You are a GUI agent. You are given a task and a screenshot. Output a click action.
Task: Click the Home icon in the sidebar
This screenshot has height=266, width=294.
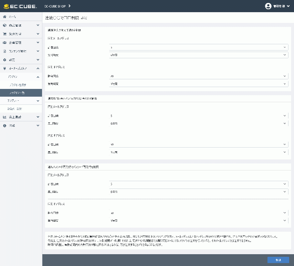coord(4,17)
